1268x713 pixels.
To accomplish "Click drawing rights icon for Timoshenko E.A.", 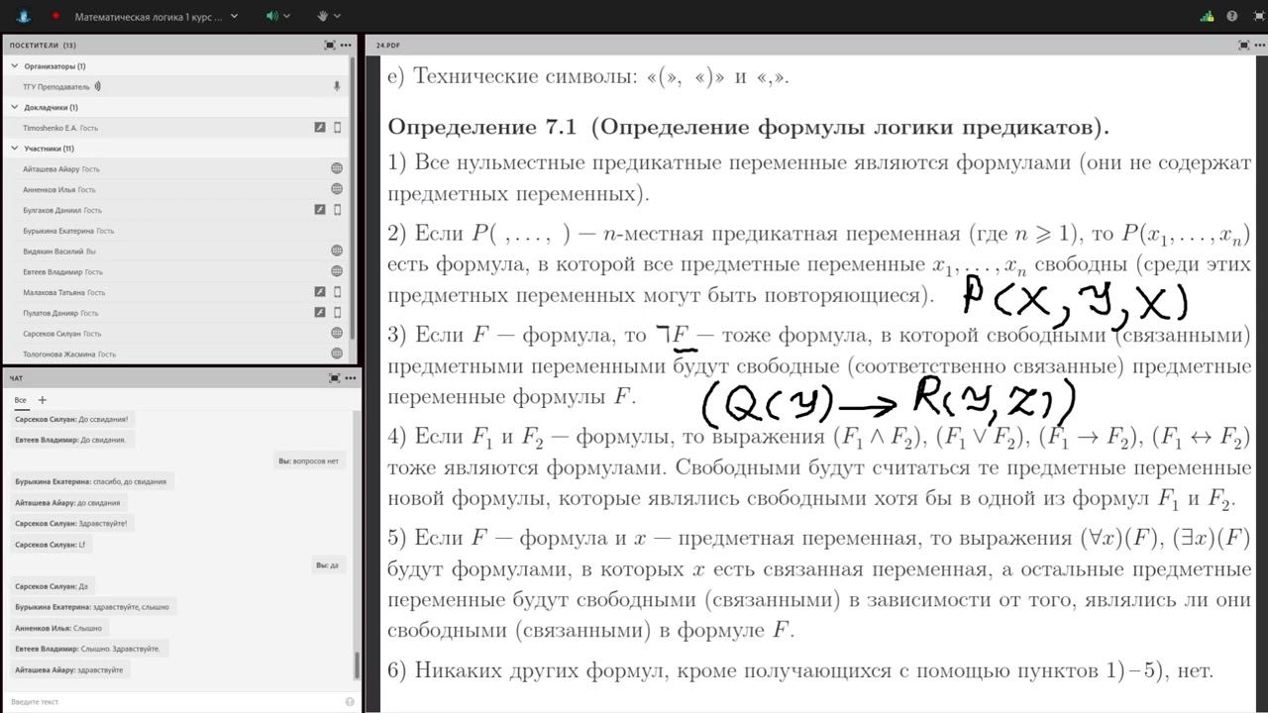I will (320, 127).
